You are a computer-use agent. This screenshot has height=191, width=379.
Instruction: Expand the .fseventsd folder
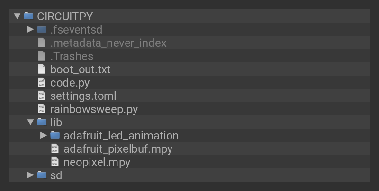(x=30, y=29)
